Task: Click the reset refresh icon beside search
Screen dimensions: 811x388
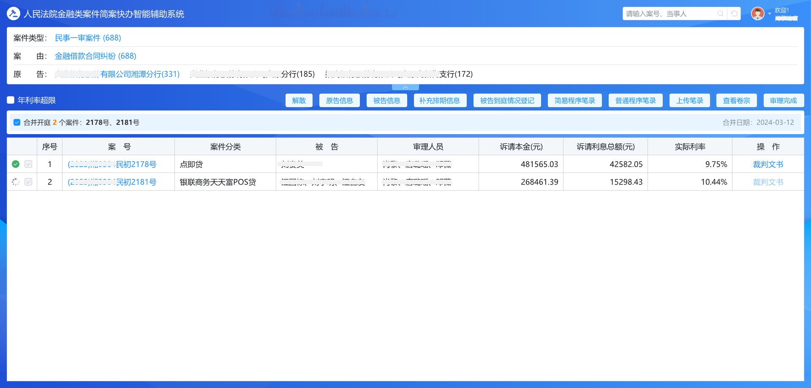Action: click(735, 13)
